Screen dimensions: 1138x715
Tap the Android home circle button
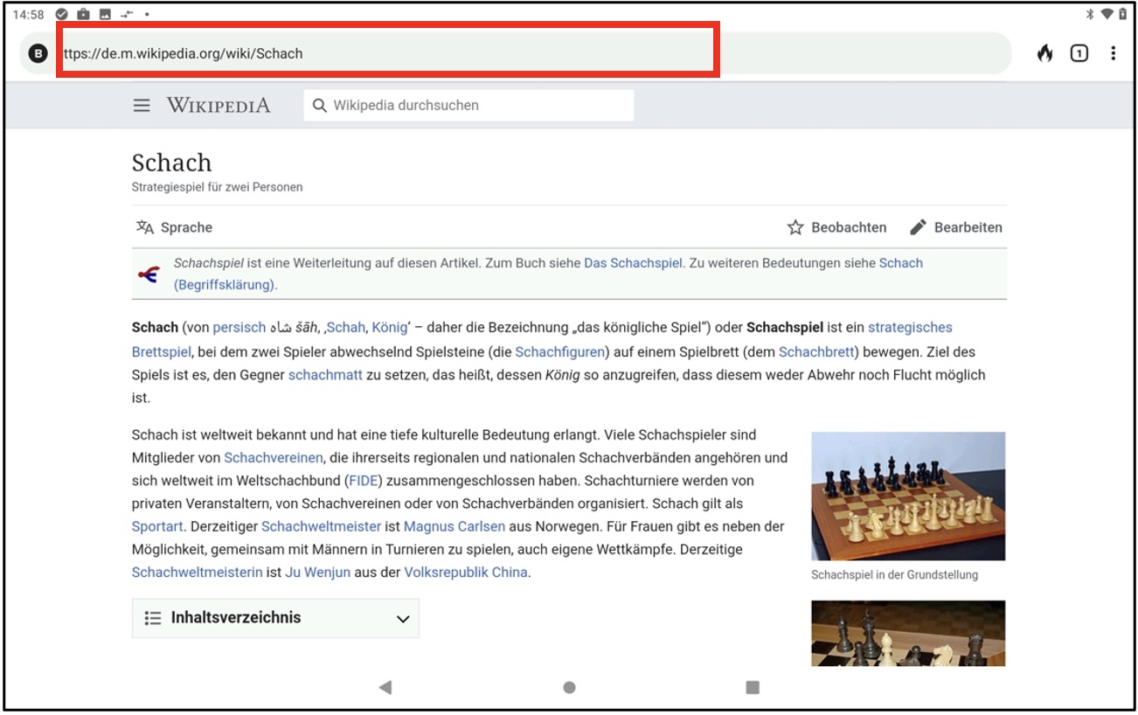point(569,688)
